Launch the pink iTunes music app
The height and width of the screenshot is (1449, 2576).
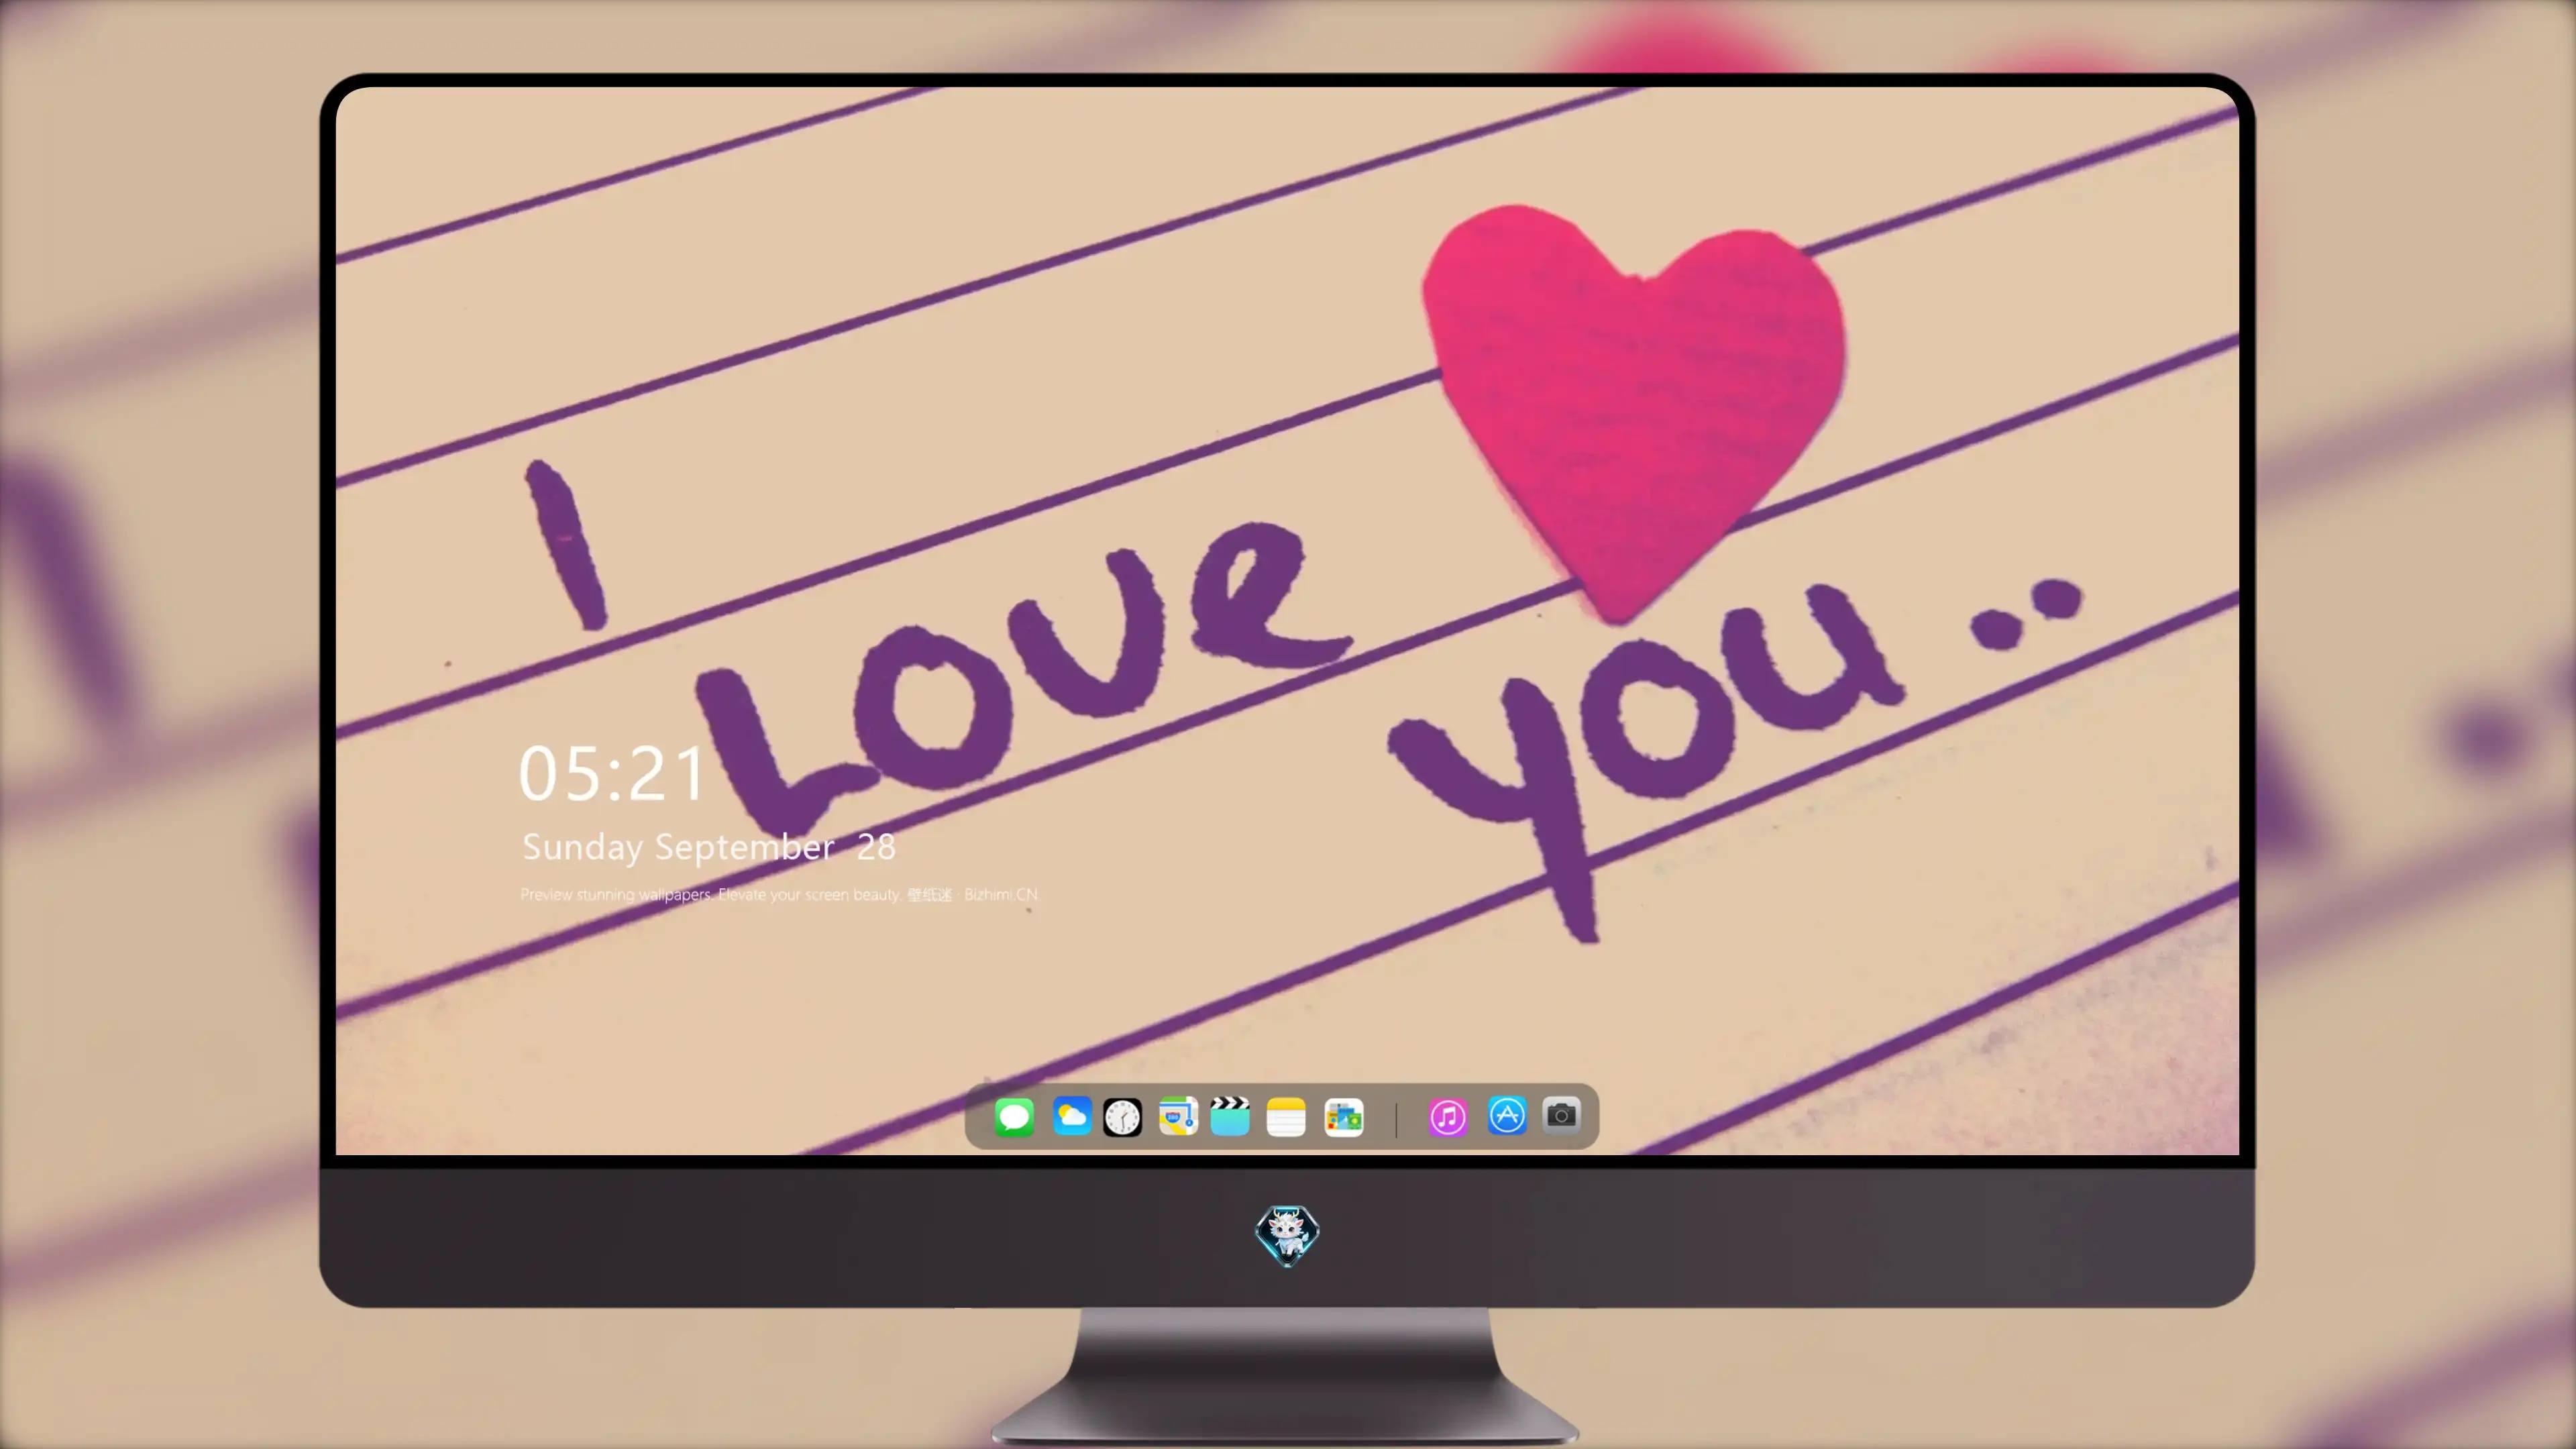pos(1448,1117)
